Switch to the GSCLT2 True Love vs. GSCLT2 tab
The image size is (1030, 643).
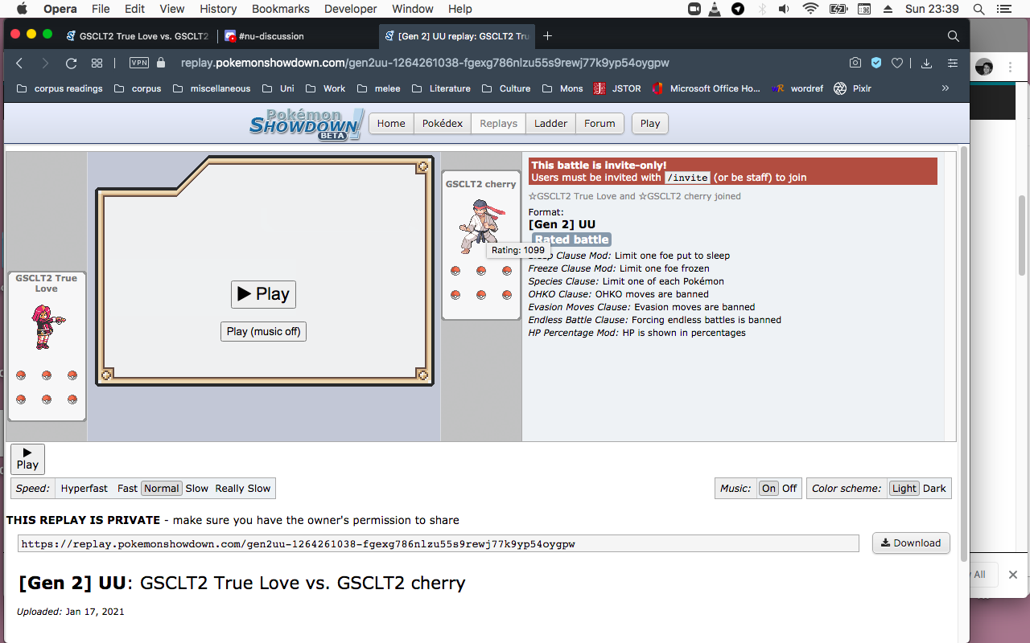(x=137, y=36)
